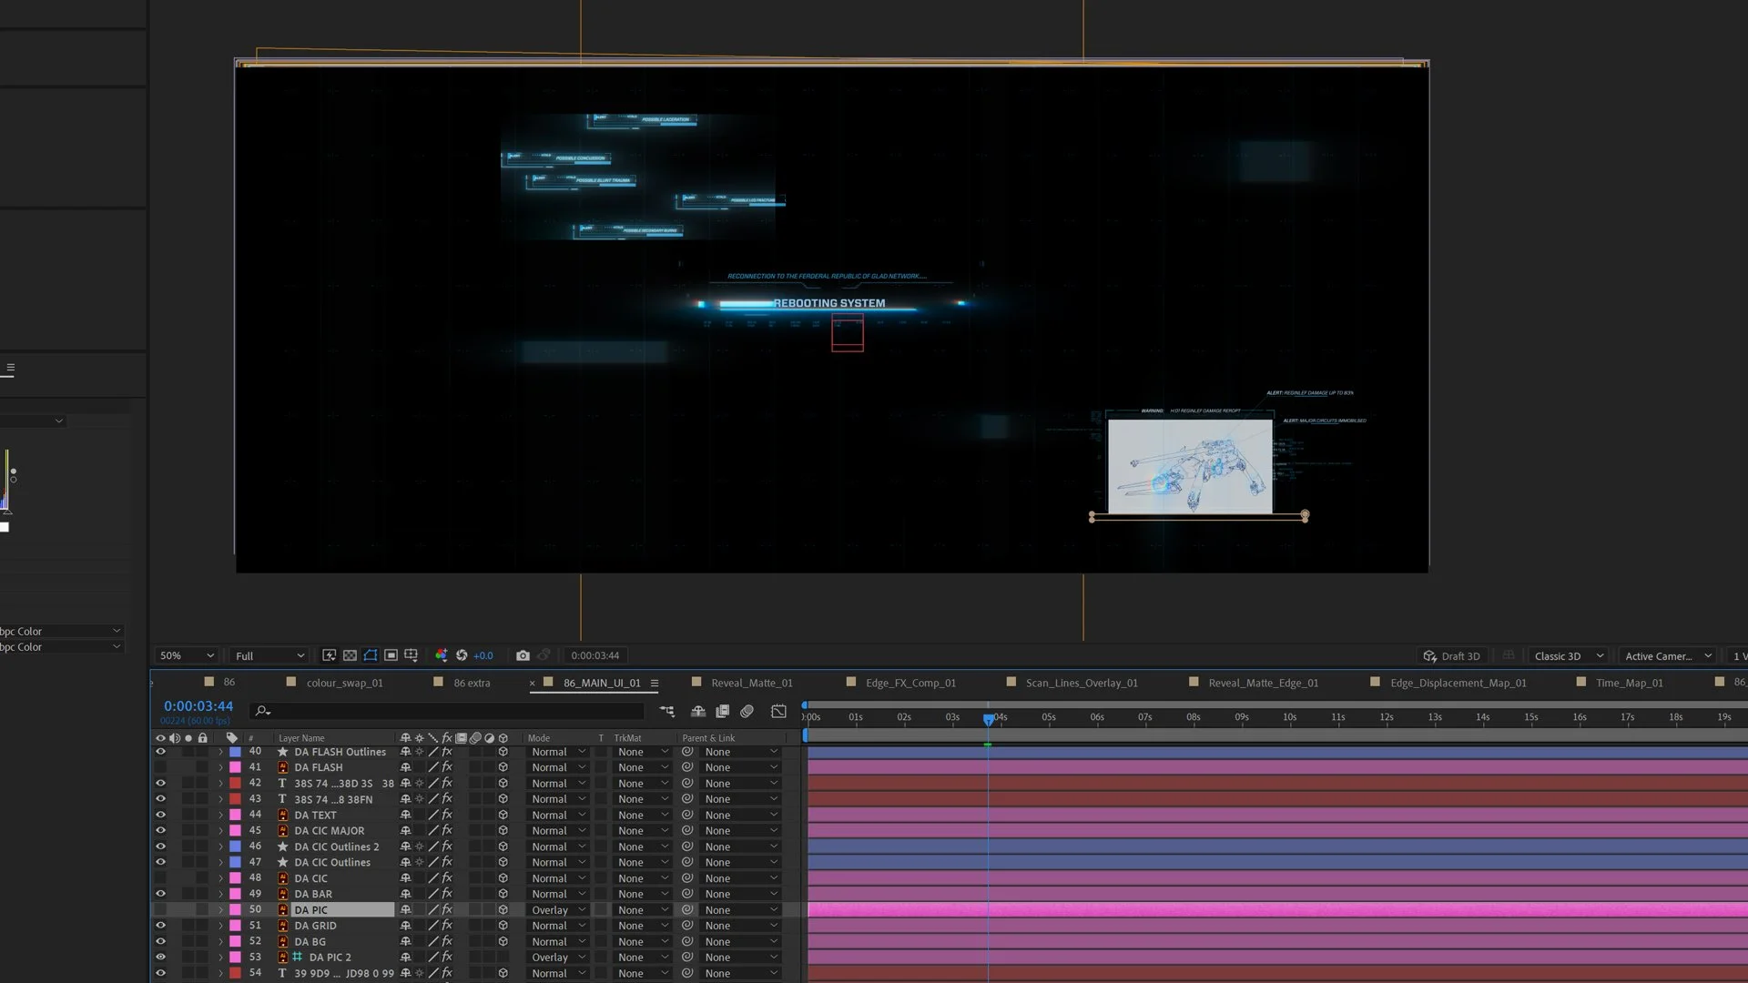Expand the DA PIC layer properties

click(220, 910)
